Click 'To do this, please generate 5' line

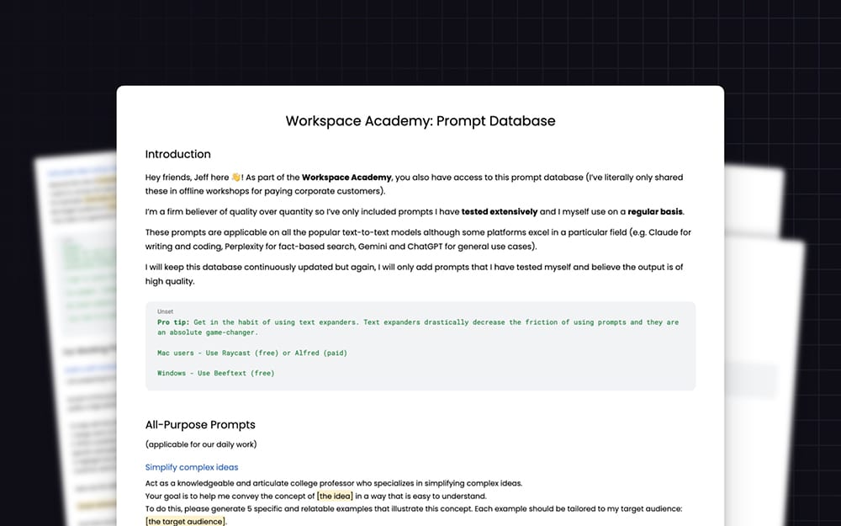(x=414, y=508)
